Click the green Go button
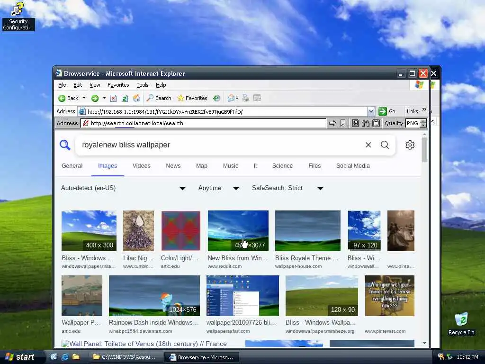485x364 pixels. pyautogui.click(x=387, y=111)
